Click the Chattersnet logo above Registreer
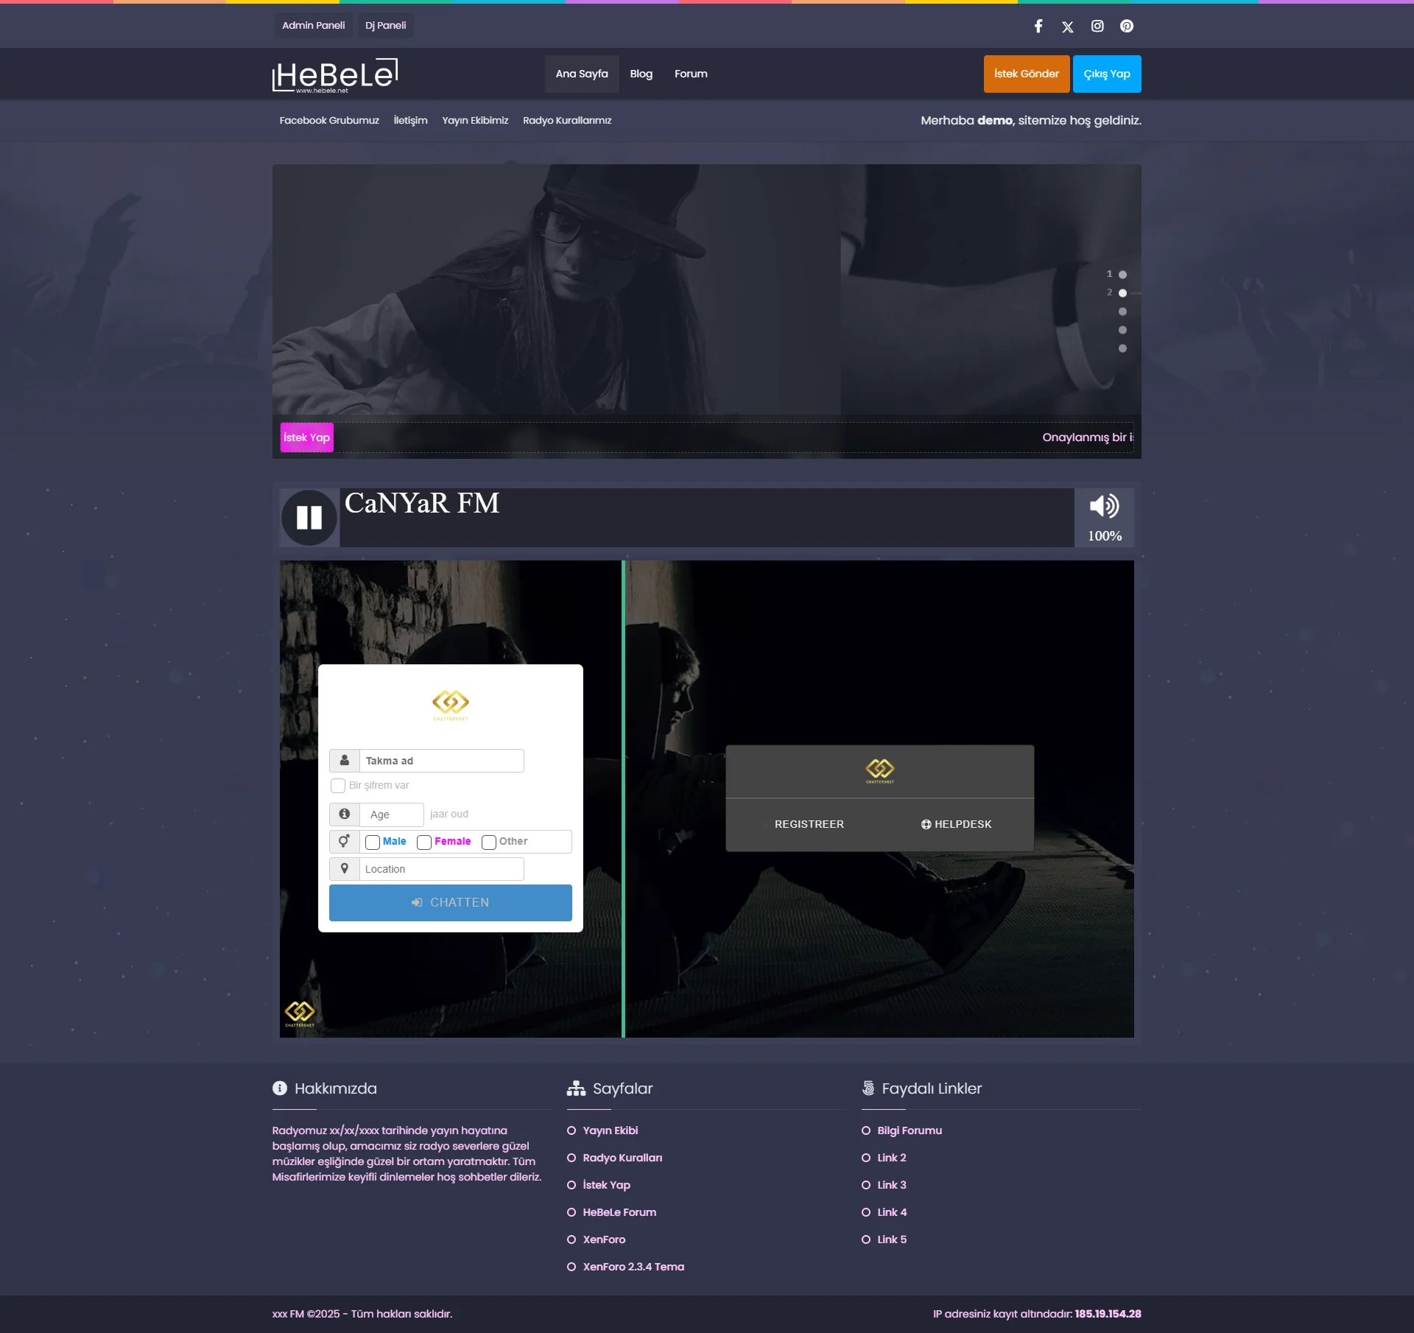This screenshot has width=1414, height=1333. (x=880, y=770)
